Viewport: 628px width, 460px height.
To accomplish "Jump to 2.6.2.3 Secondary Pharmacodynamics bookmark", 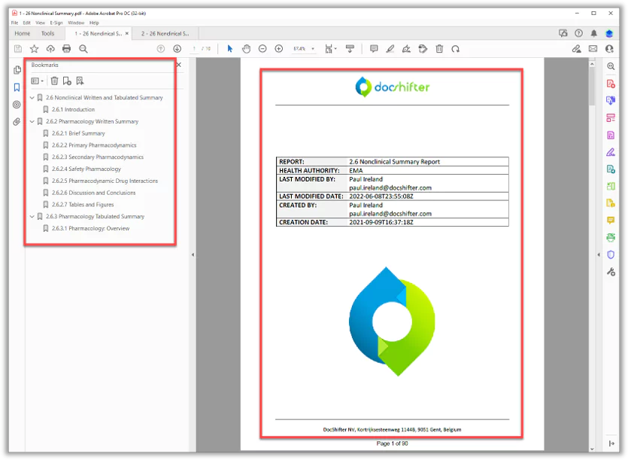I will click(98, 157).
